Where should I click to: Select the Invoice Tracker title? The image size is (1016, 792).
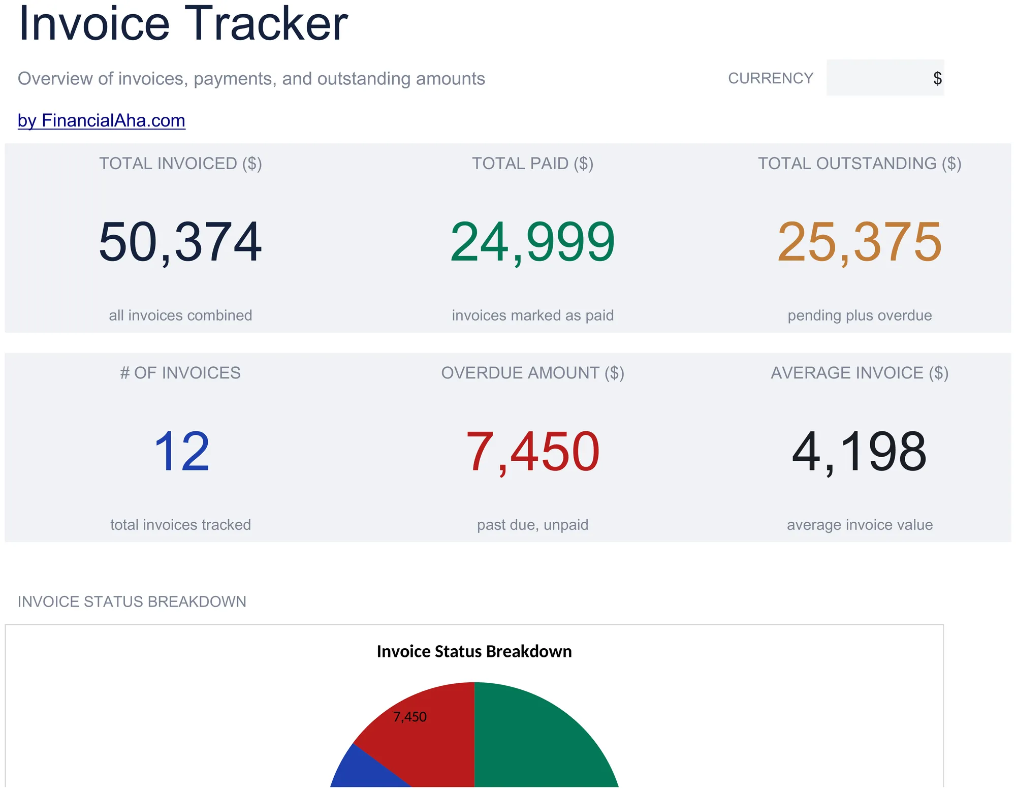tap(183, 23)
